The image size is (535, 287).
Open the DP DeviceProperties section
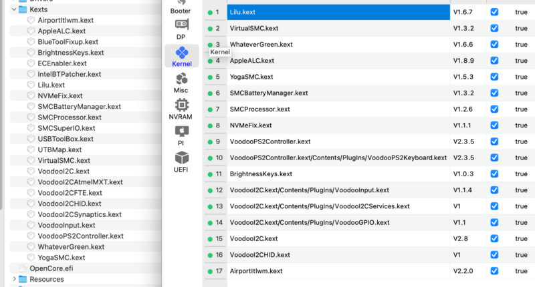pos(181,29)
